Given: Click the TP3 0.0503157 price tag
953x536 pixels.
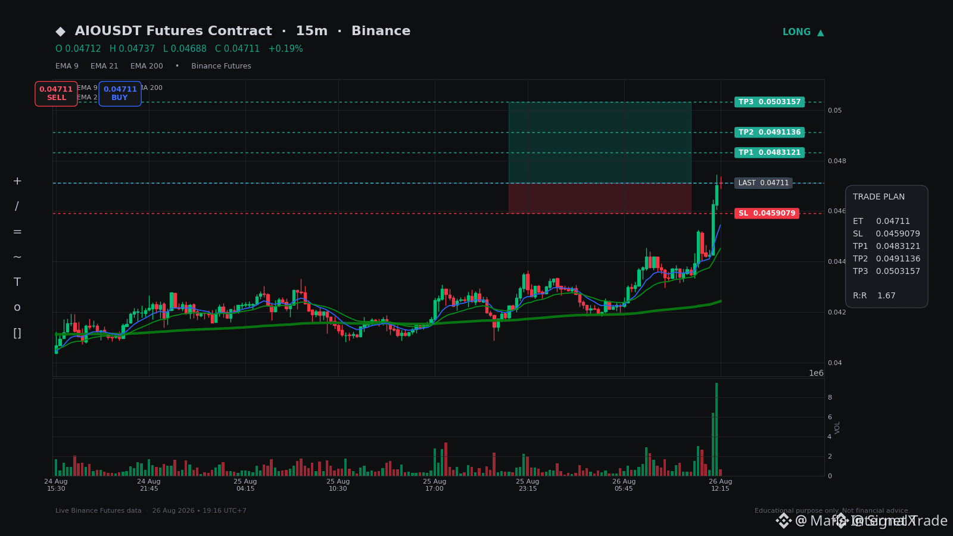Looking at the screenshot, I should [x=770, y=102].
